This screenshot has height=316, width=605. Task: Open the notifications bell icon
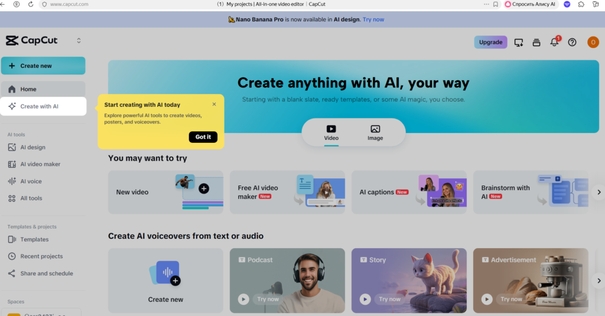[554, 43]
